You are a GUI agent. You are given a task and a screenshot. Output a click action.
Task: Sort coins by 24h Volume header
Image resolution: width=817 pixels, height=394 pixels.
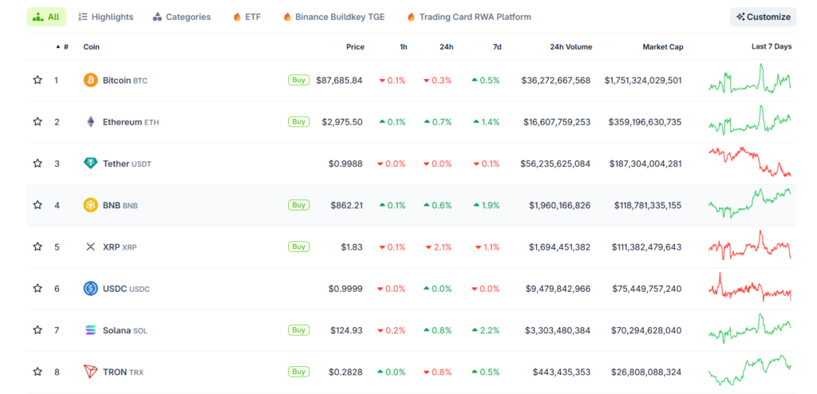click(x=570, y=47)
